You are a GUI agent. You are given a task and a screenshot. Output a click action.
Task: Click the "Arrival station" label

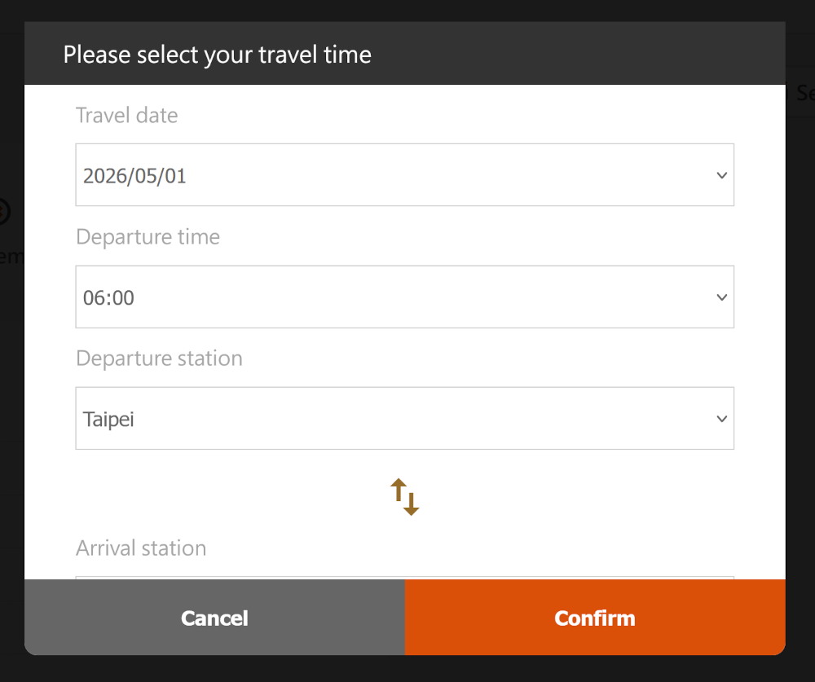pos(141,548)
